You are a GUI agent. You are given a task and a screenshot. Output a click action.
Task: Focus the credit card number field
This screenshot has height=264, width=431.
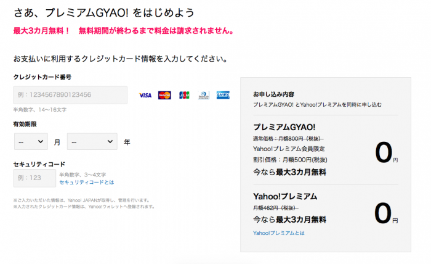point(70,95)
